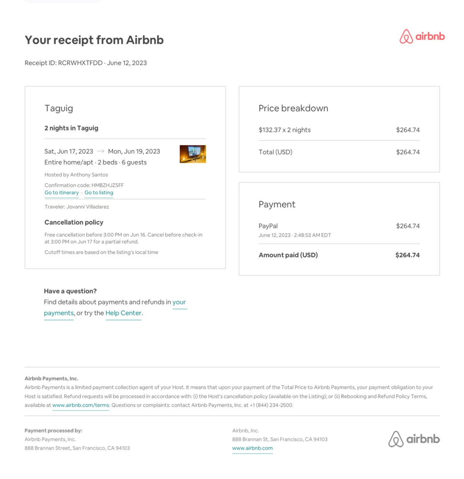Open the www.airbnb.com/terms link

[81, 405]
